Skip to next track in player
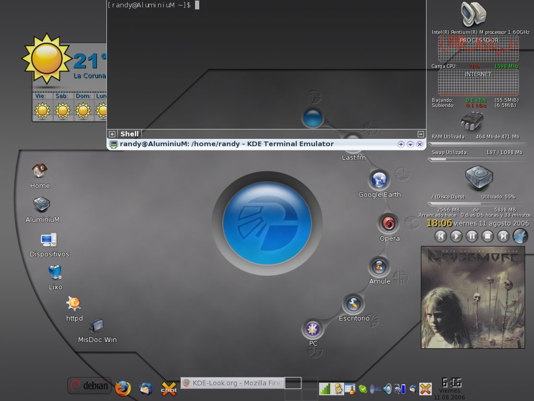Image resolution: width=534 pixels, height=401 pixels. point(503,236)
